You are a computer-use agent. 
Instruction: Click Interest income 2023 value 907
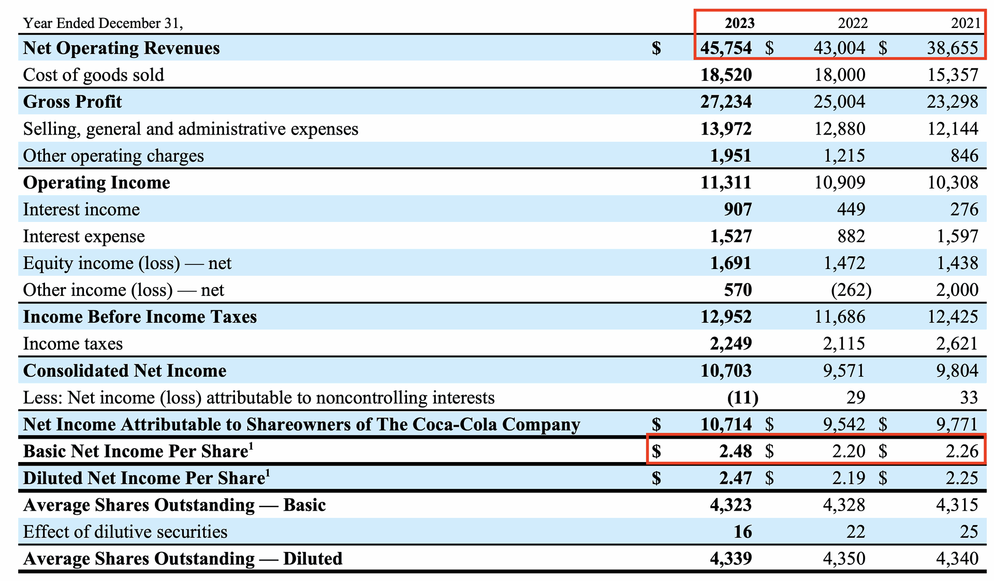point(738,210)
